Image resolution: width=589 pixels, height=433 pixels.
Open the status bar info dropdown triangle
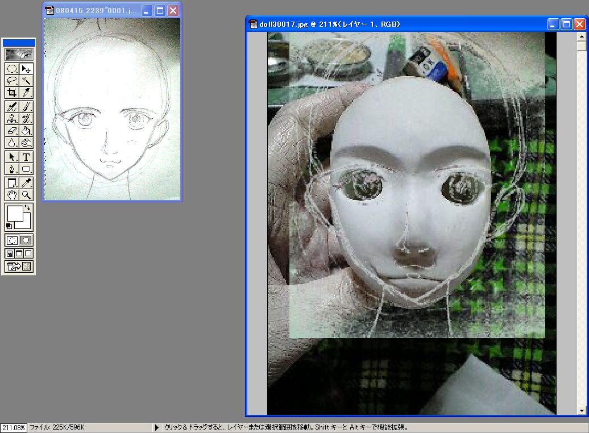[x=157, y=428]
